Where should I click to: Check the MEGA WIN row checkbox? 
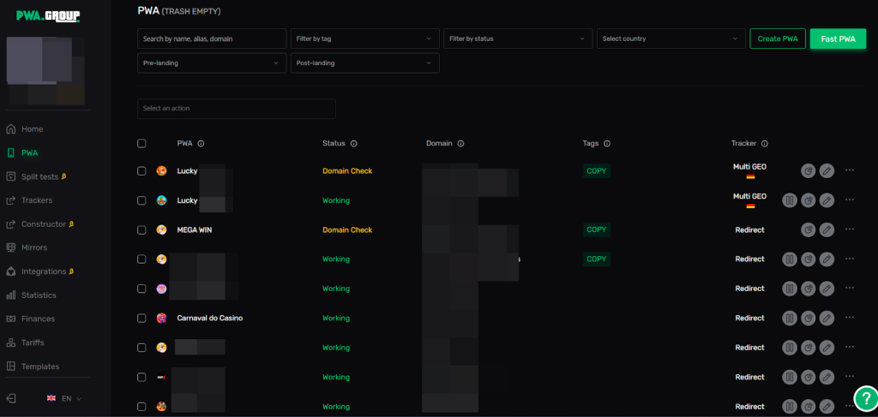[x=141, y=229]
